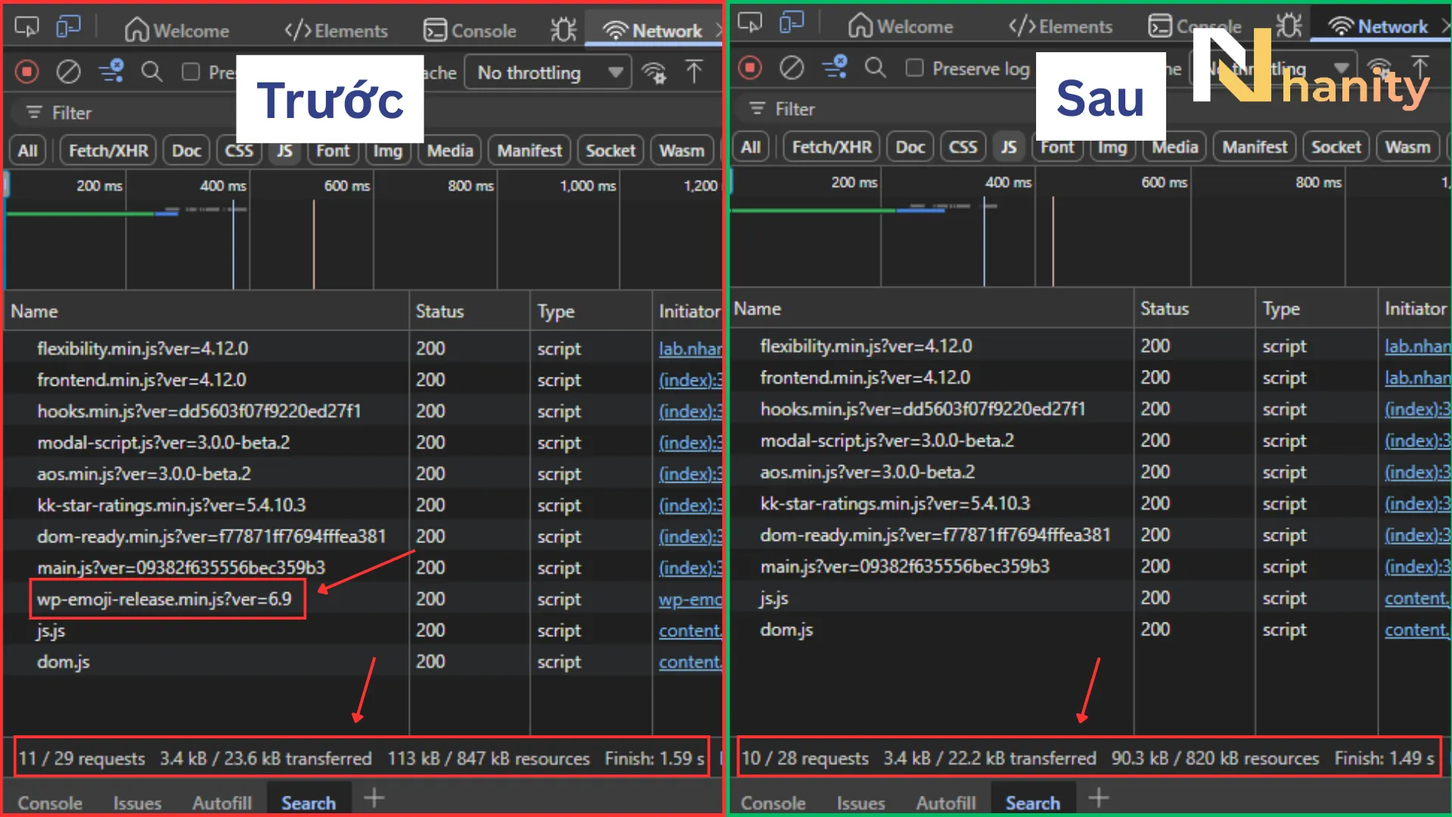This screenshot has width=1452, height=817.
Task: Switch to Welcome tab in right panel
Action: point(901,26)
